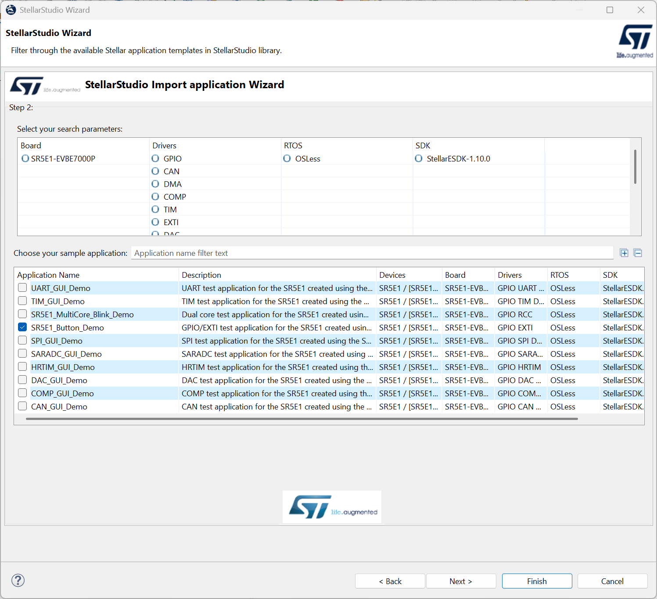
Task: Click the RTOS column header in application table
Action: [x=574, y=275]
